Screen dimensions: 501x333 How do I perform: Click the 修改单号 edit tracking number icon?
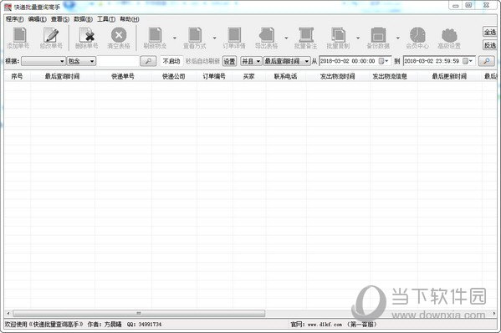tap(51, 35)
